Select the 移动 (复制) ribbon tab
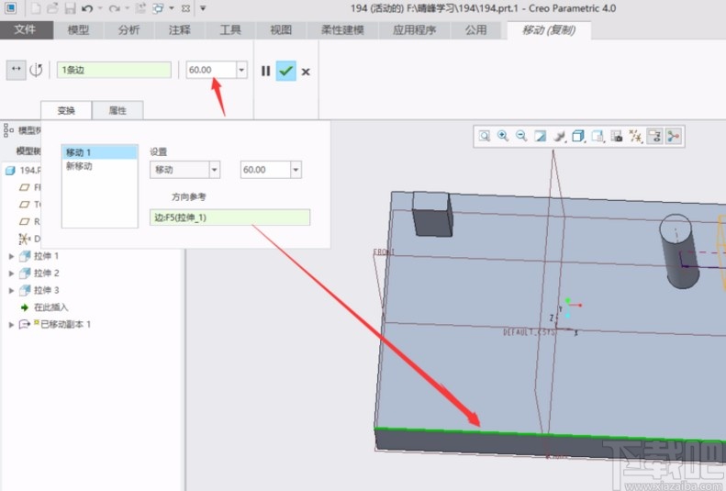The height and width of the screenshot is (491, 726). [x=549, y=30]
